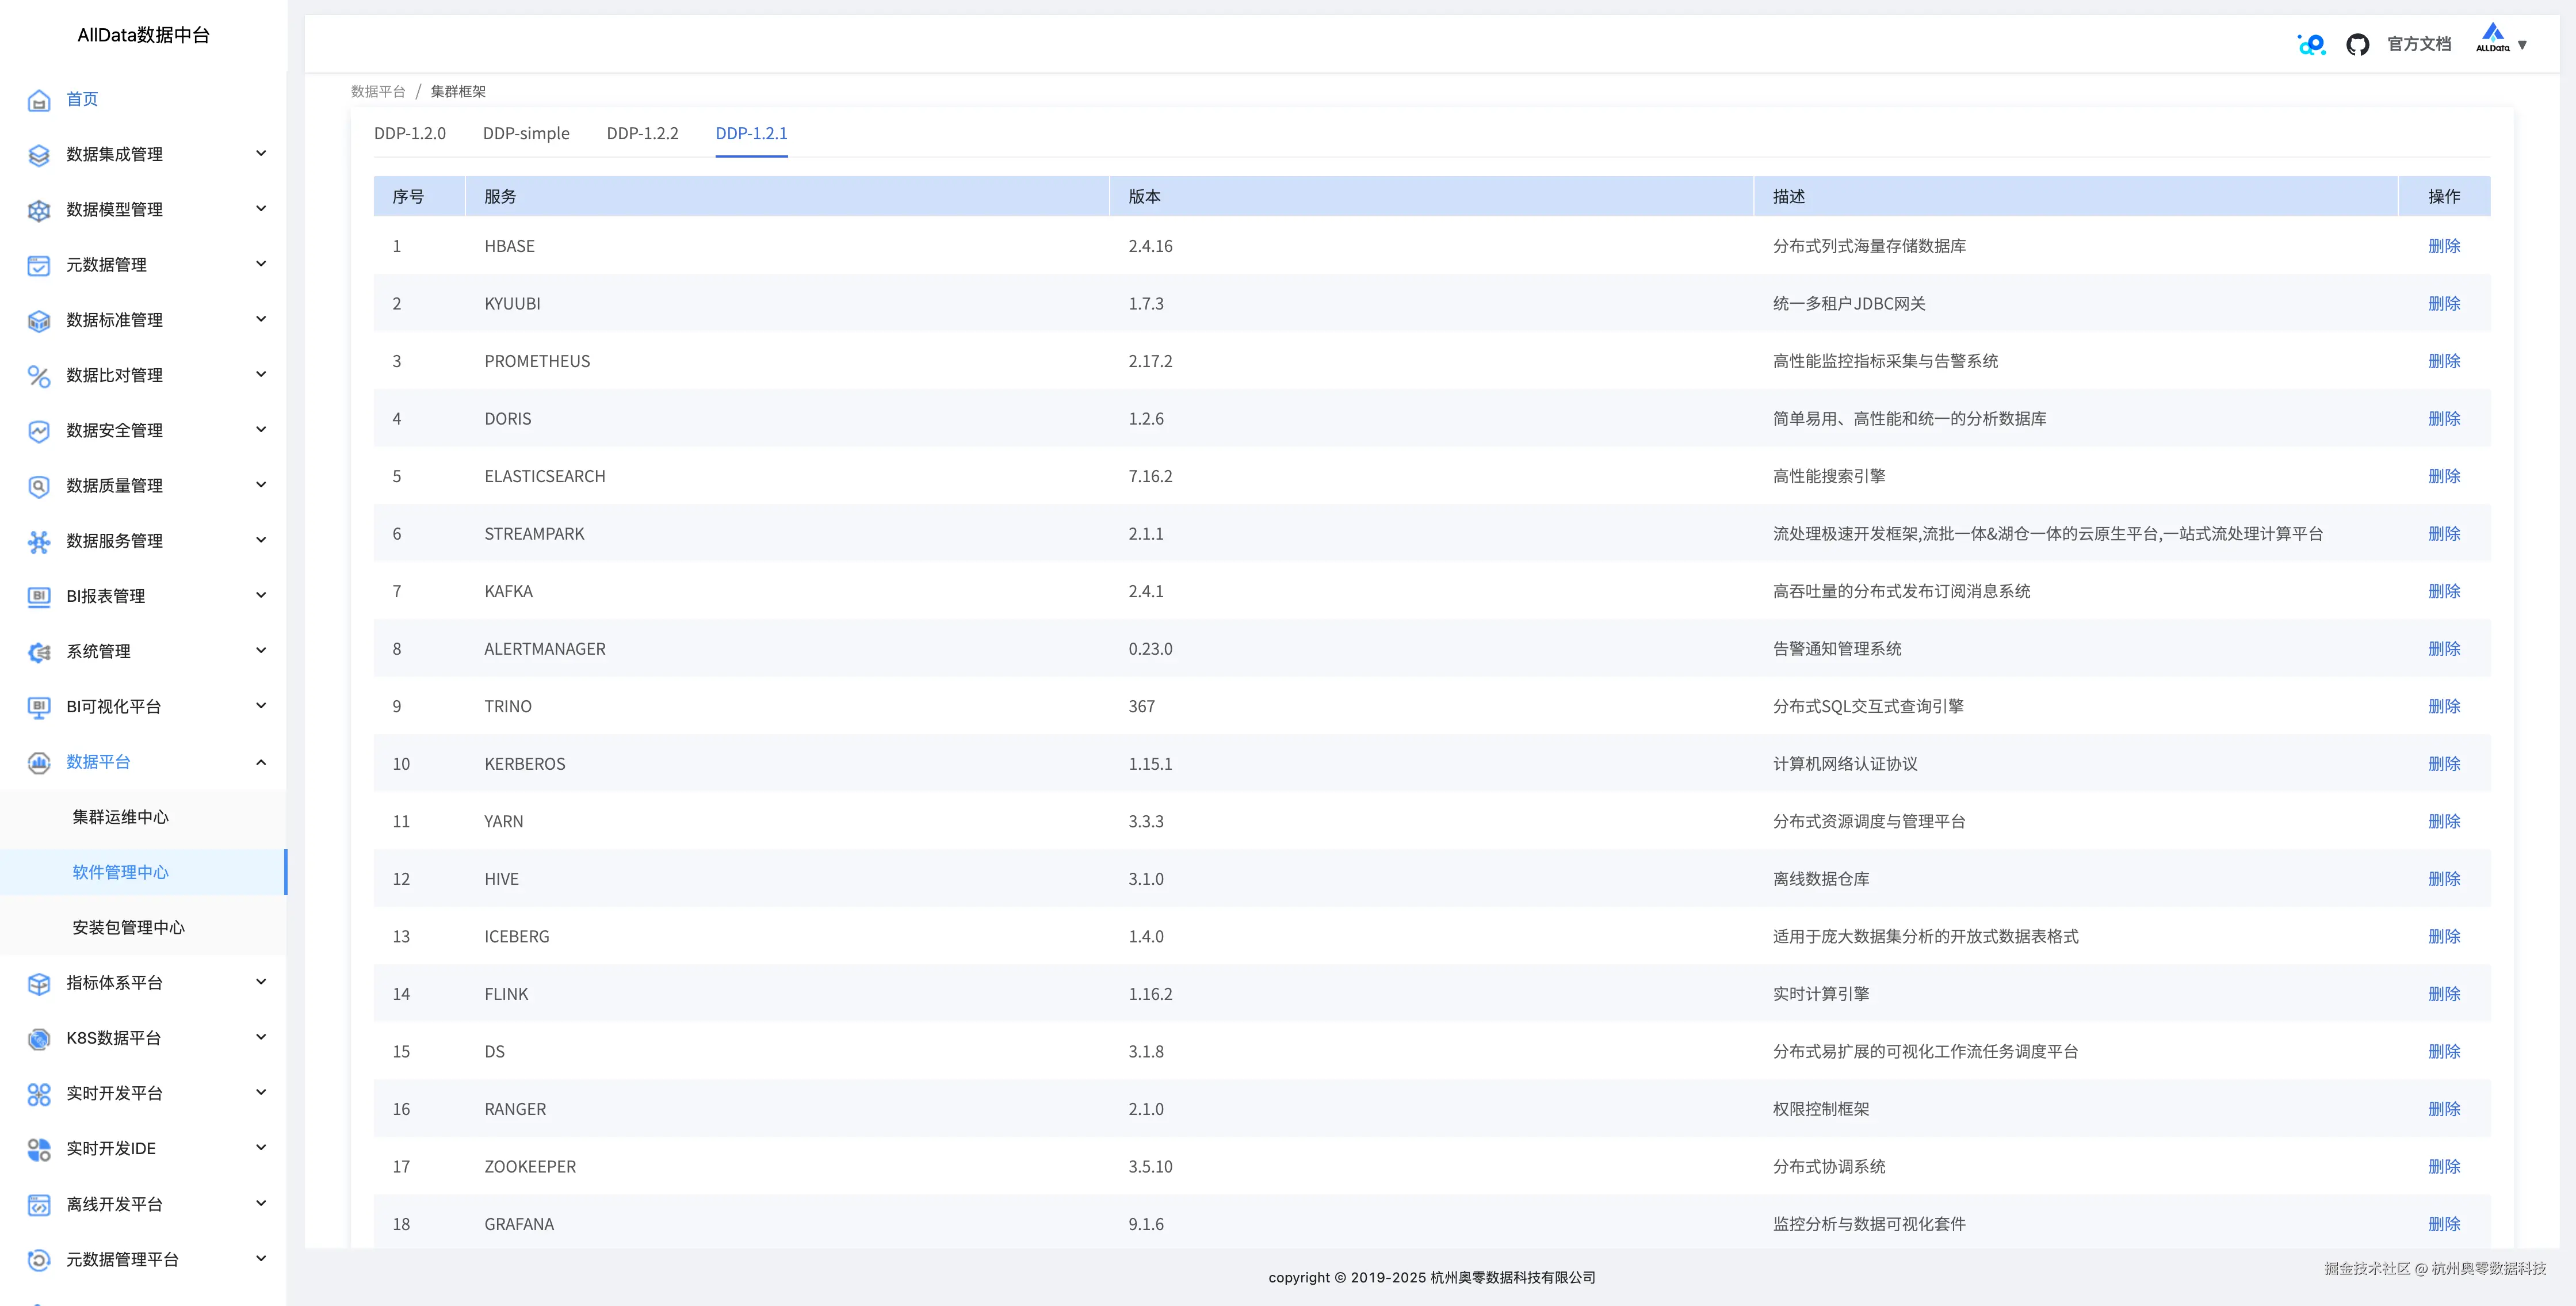Image resolution: width=2576 pixels, height=1306 pixels.
Task: Click the GitHub icon in header
Action: pyautogui.click(x=2357, y=44)
